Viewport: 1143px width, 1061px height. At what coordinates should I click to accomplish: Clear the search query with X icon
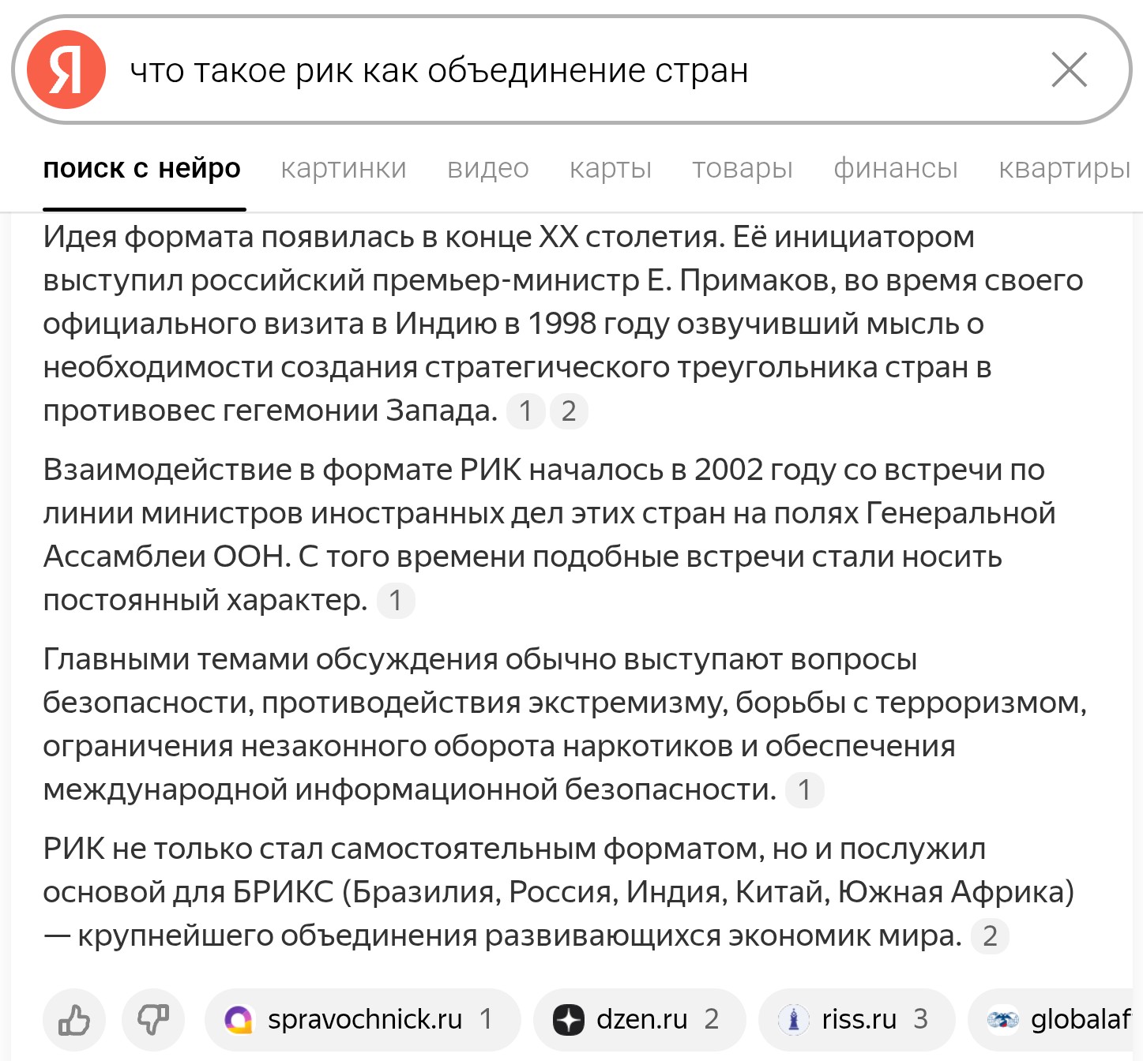[x=1070, y=69]
